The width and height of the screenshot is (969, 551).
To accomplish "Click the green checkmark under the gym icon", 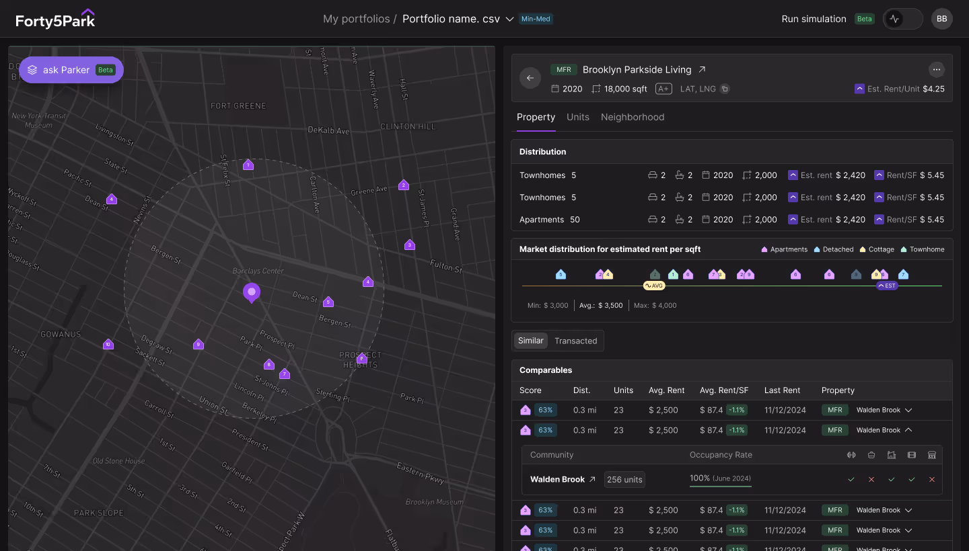I will (x=851, y=479).
